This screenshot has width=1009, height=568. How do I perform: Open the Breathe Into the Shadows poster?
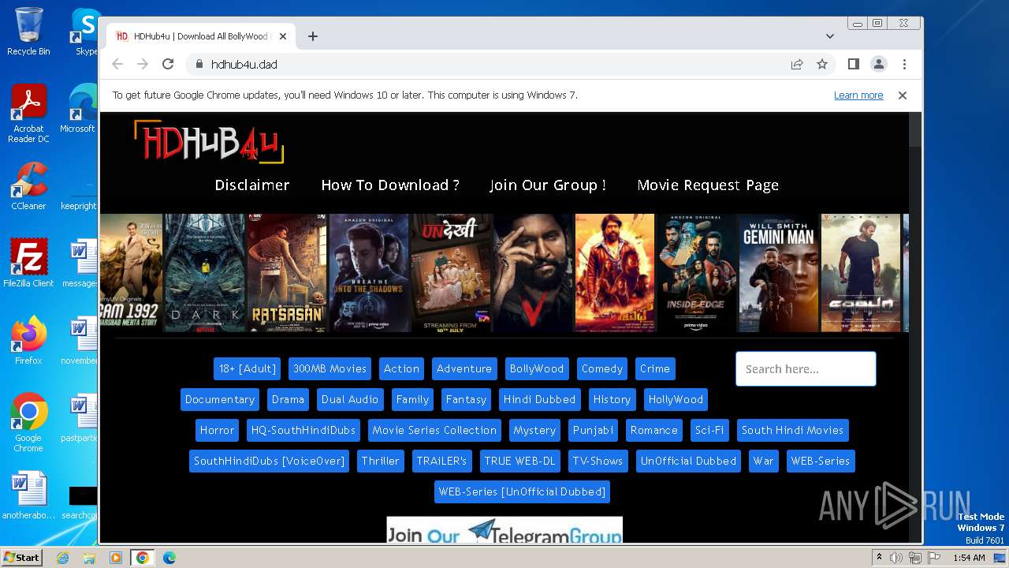pos(369,272)
